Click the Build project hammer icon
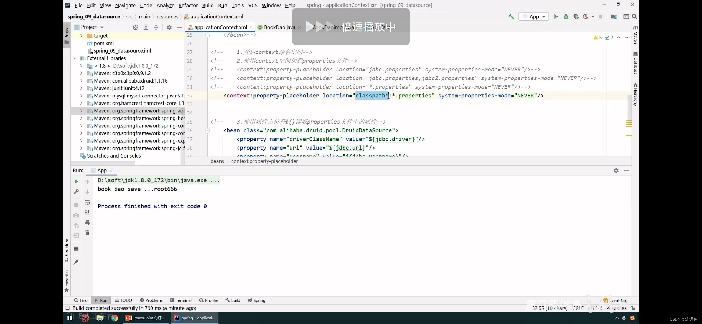 [x=511, y=17]
